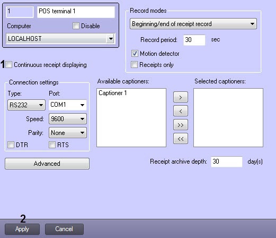
Task: Add all captioners with >> button
Action: (181, 125)
